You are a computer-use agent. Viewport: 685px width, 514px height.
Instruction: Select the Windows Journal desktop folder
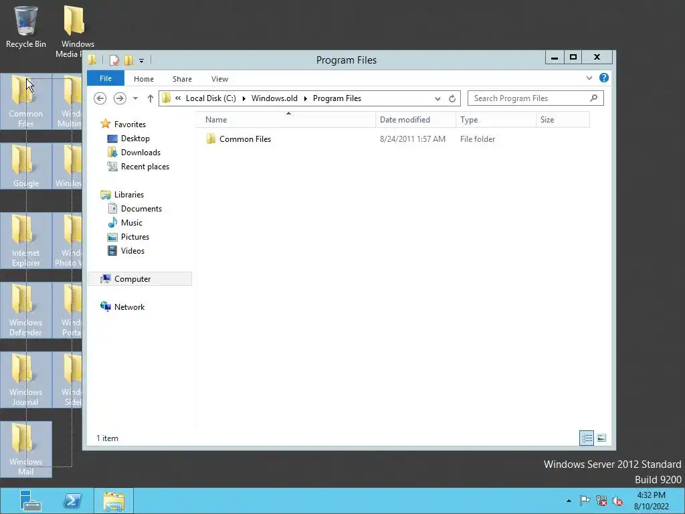(x=26, y=379)
